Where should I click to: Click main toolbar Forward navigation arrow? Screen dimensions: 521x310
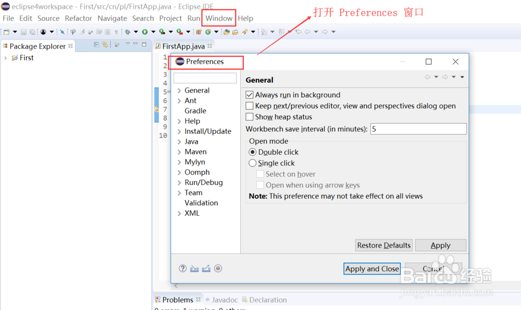click(325, 32)
